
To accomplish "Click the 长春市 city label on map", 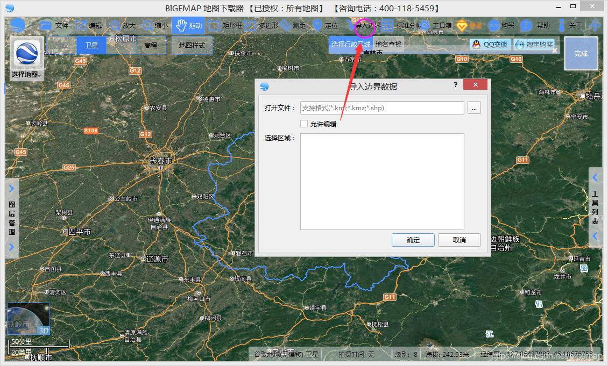I will tap(161, 160).
